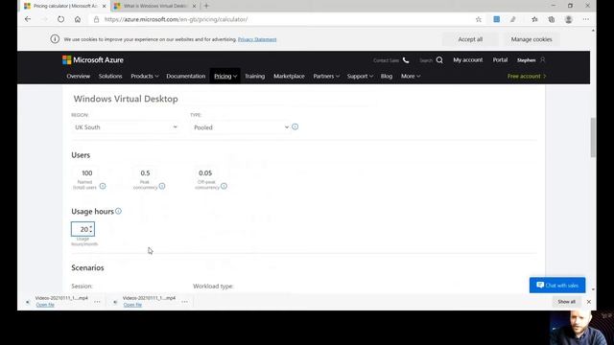Screen dimensions: 614x345
Task: Click the Off-peak concurrency field 0.05
Action: tap(205, 172)
